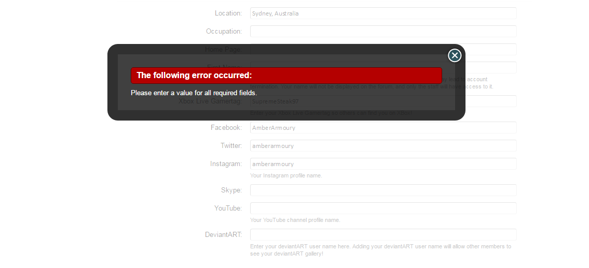Click the 'Skype:' label

[231, 190]
